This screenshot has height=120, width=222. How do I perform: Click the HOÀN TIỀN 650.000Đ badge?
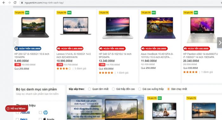tap(197, 48)
